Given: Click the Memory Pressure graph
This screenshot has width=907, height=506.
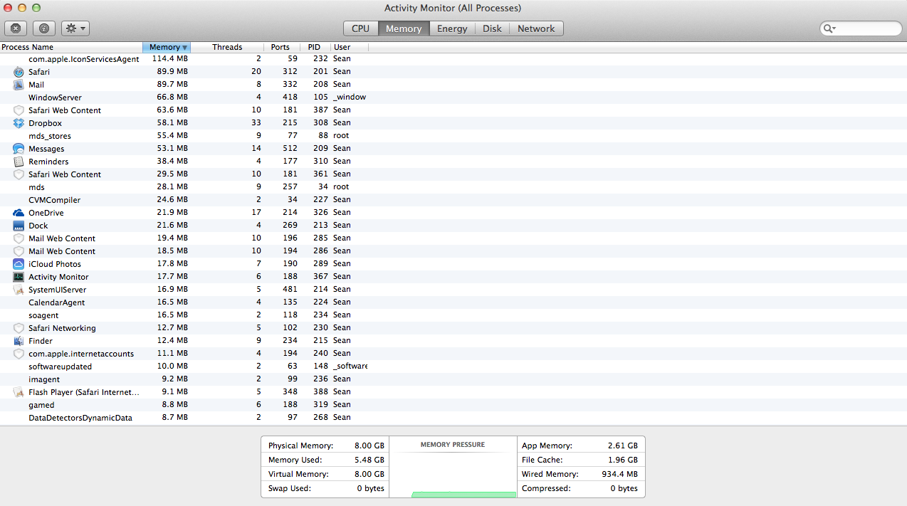Looking at the screenshot, I should tap(453, 467).
